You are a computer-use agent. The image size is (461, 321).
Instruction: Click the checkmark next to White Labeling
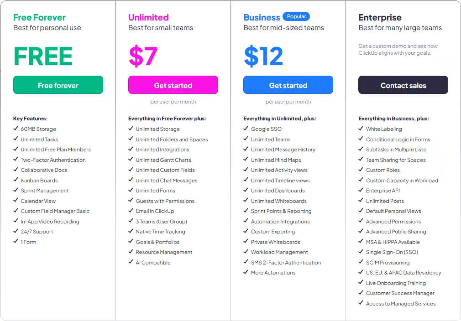(360, 129)
